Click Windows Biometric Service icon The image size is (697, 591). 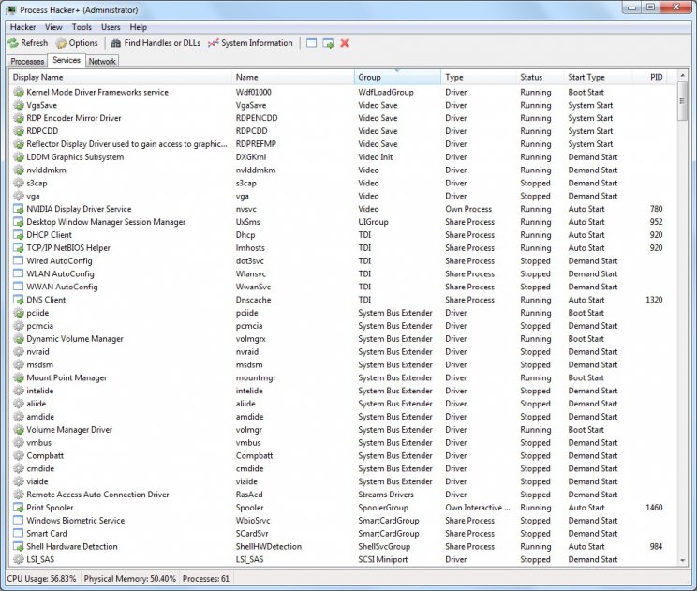click(18, 521)
